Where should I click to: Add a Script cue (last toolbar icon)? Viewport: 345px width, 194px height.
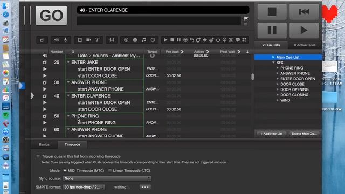(244, 40)
